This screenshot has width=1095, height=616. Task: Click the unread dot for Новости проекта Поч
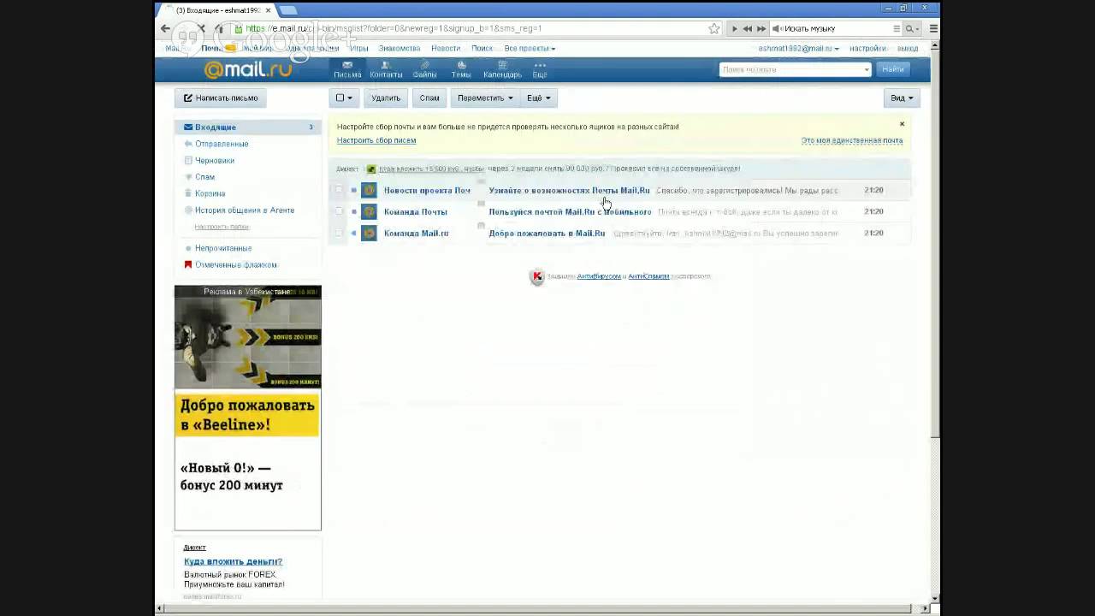coord(353,190)
